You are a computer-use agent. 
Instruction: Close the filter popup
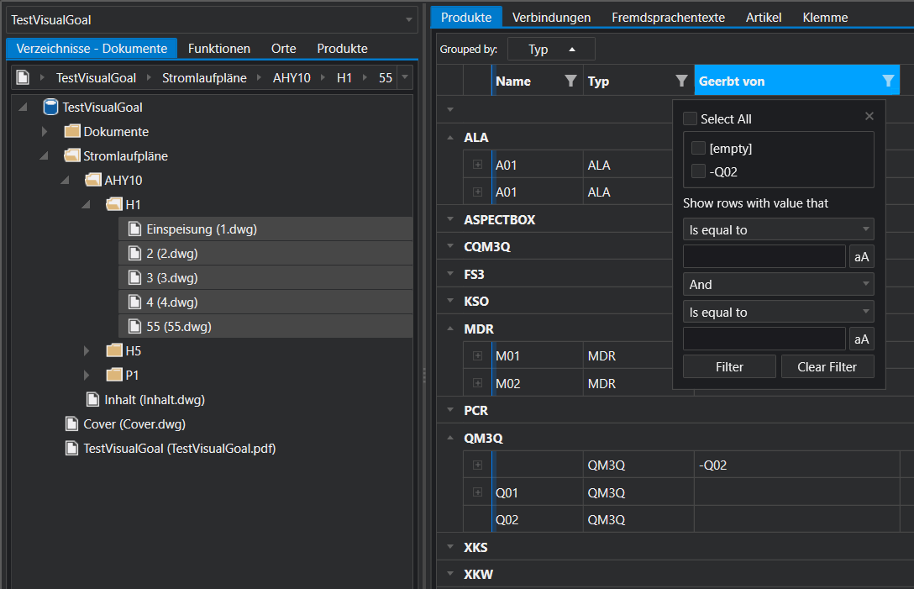click(x=869, y=117)
